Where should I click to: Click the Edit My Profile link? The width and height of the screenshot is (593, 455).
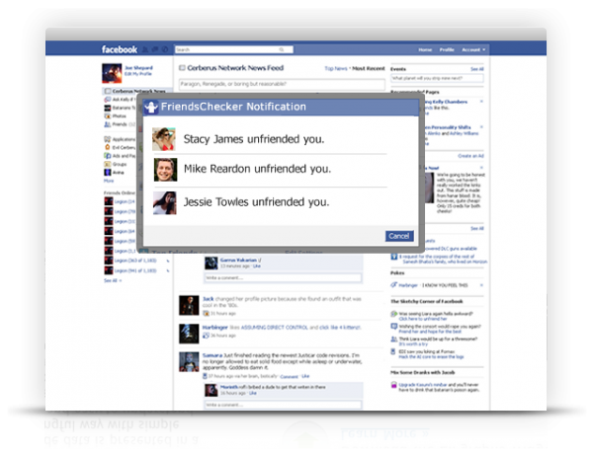[138, 74]
